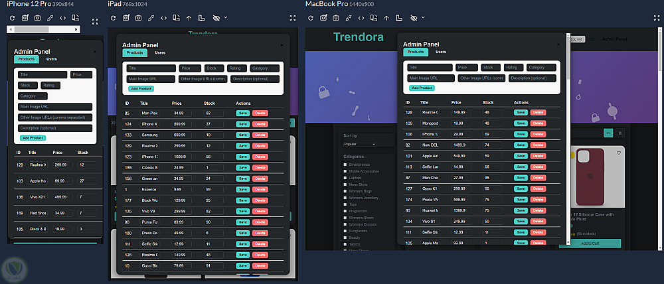Check Laptops category checkbox
This screenshot has height=284, width=664.
345,178
